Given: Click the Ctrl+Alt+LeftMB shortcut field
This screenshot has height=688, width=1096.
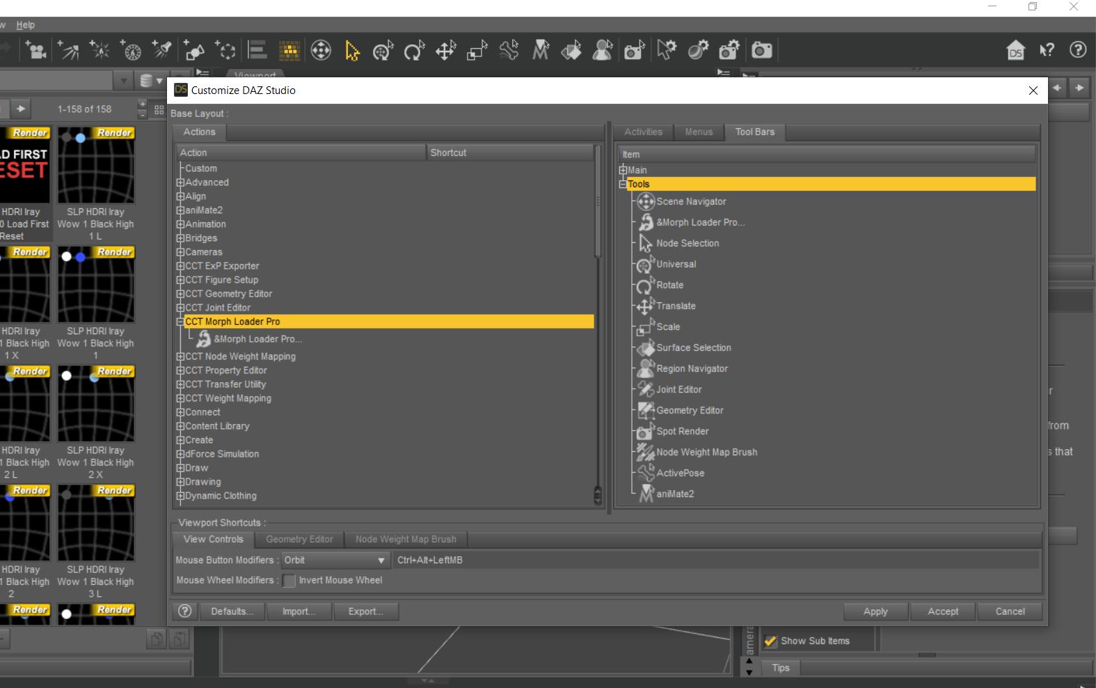Looking at the screenshot, I should 717,560.
